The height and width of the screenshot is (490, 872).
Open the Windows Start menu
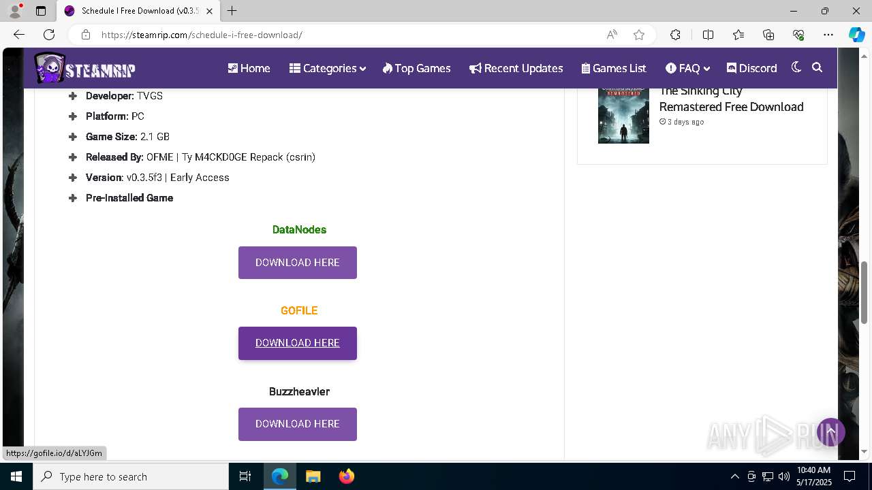pos(16,476)
